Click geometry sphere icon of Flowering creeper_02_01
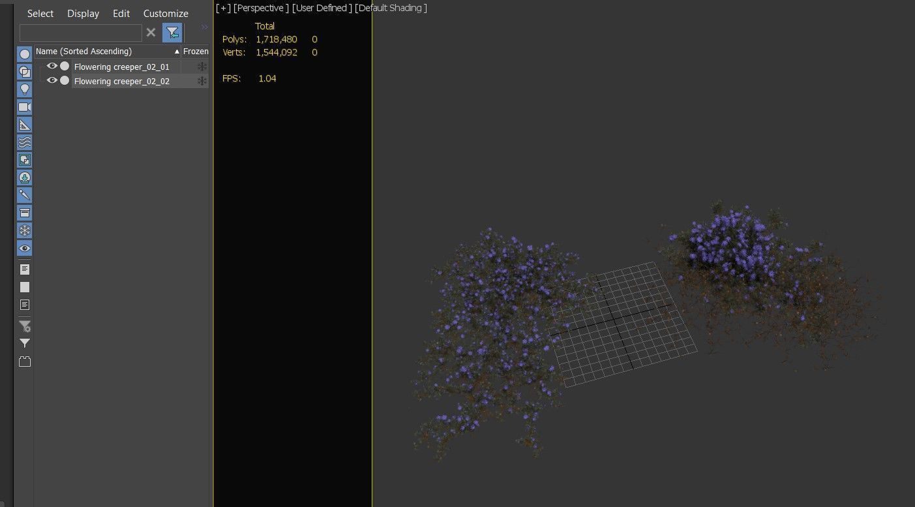The width and height of the screenshot is (915, 507). tap(65, 66)
